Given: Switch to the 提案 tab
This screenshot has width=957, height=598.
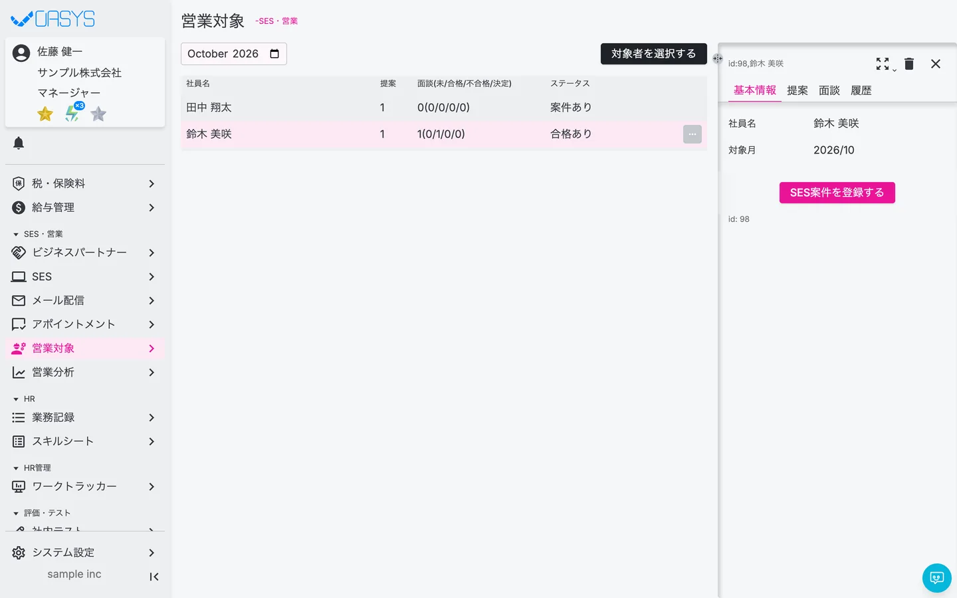Looking at the screenshot, I should tap(797, 90).
